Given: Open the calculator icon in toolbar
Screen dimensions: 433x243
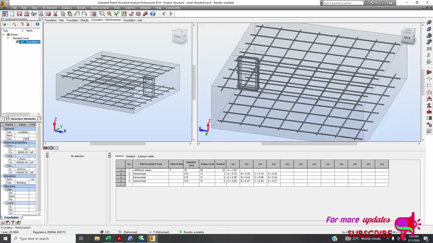Looking at the screenshot, I should [93, 14].
